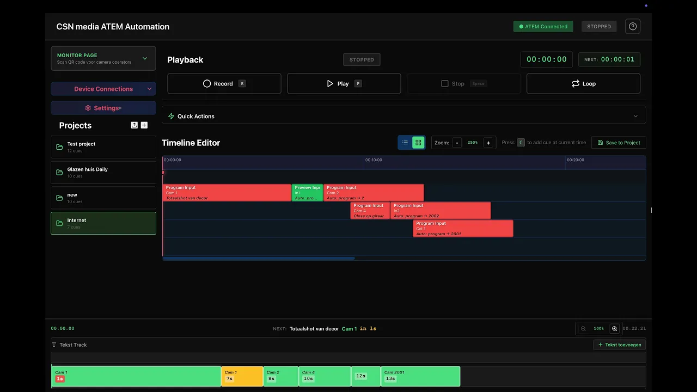This screenshot has width=697, height=392.
Task: Click the red playhead marker
Action: coord(163,172)
